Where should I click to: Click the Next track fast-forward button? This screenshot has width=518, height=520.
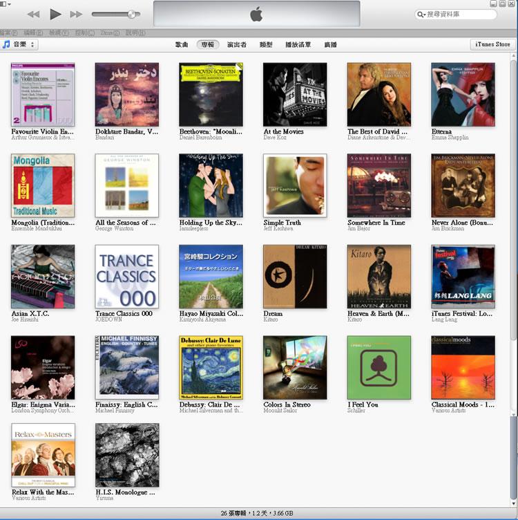[76, 15]
